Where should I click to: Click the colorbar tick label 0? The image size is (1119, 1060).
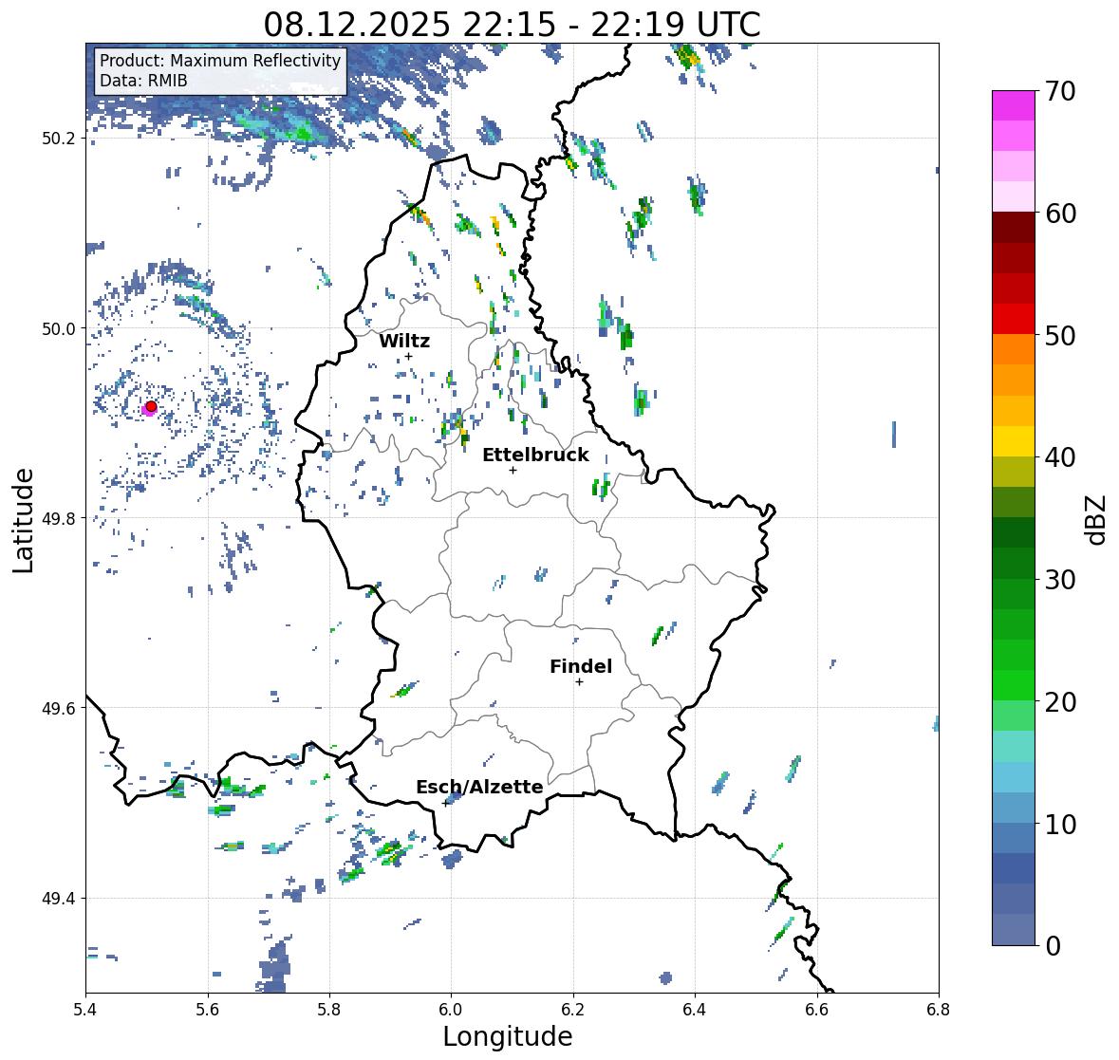pos(1054,946)
